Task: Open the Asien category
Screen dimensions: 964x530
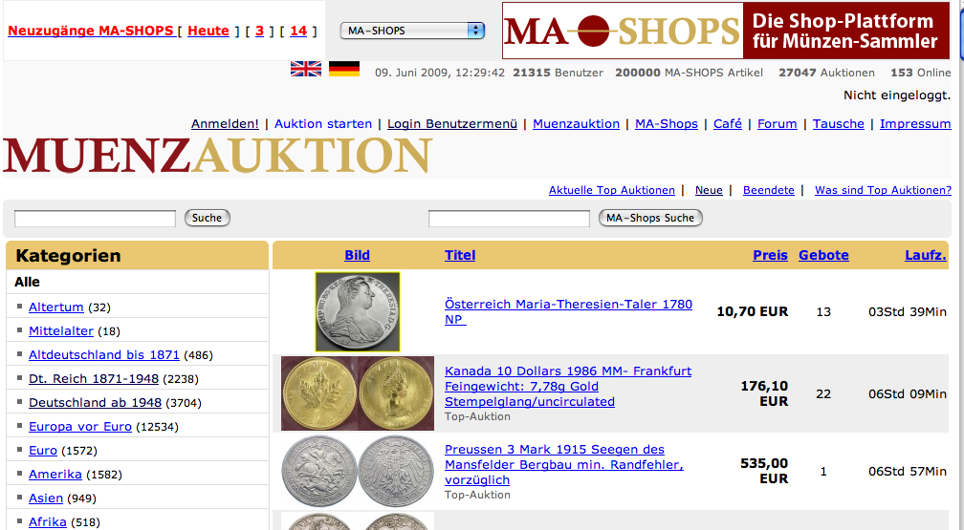Action: pyautogui.click(x=46, y=498)
